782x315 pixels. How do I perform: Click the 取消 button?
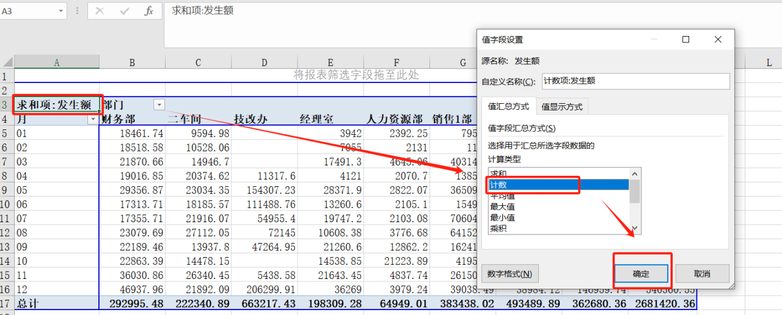click(702, 274)
